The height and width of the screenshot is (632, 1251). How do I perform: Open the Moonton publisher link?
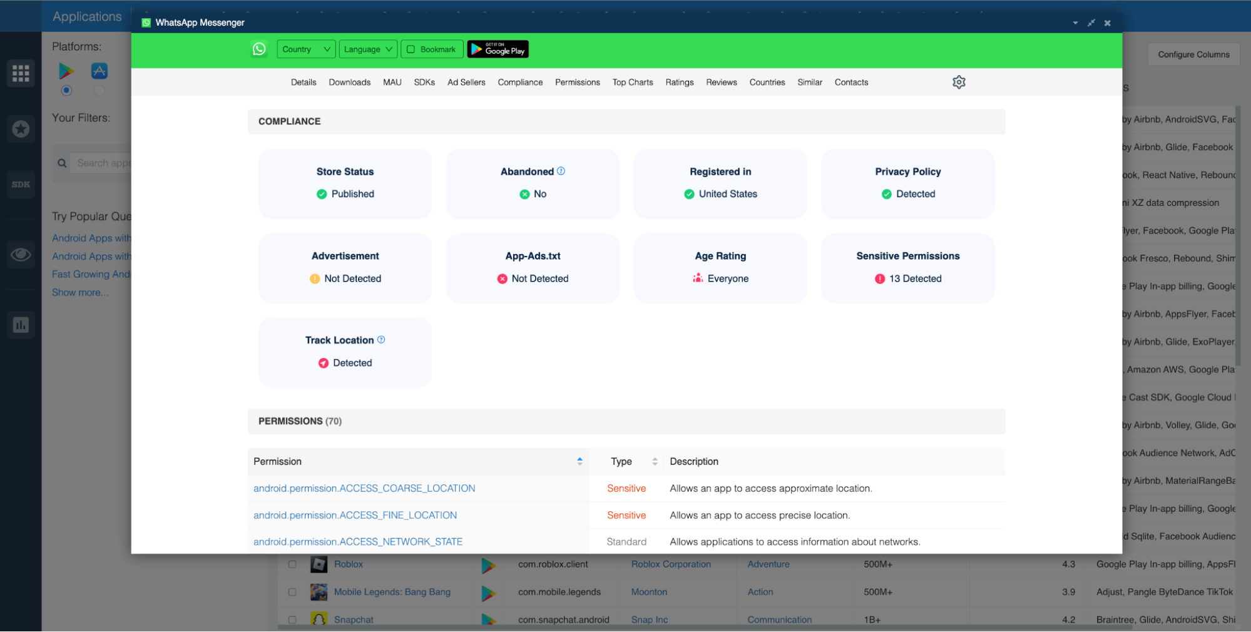pyautogui.click(x=649, y=592)
